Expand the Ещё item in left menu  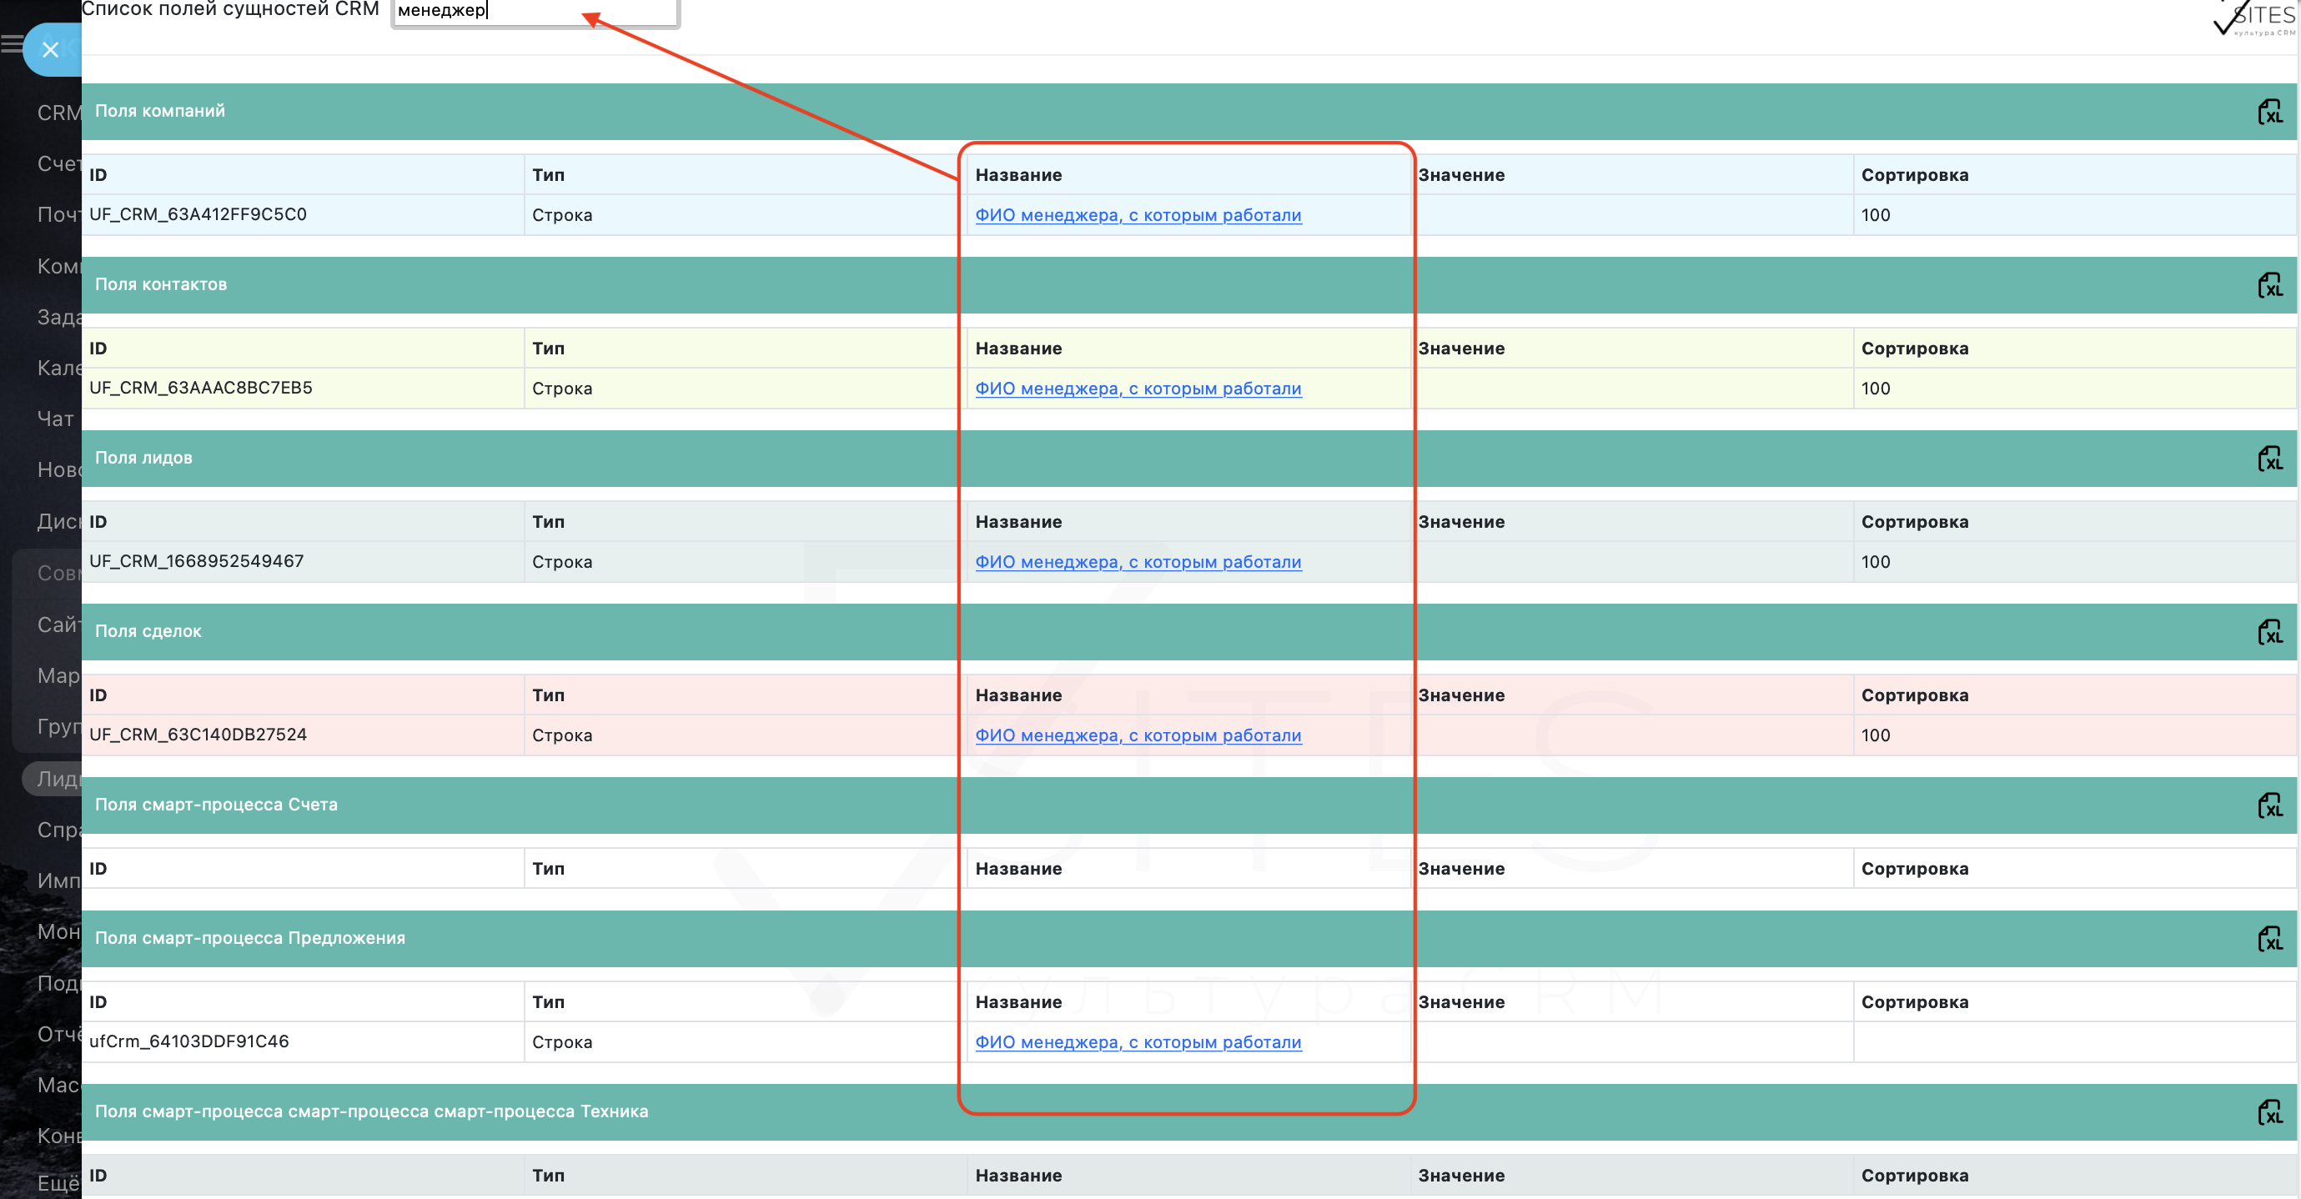coord(58,1183)
